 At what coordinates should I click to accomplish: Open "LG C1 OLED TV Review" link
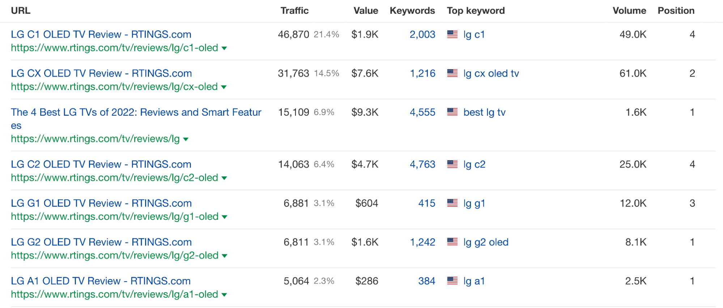click(101, 34)
